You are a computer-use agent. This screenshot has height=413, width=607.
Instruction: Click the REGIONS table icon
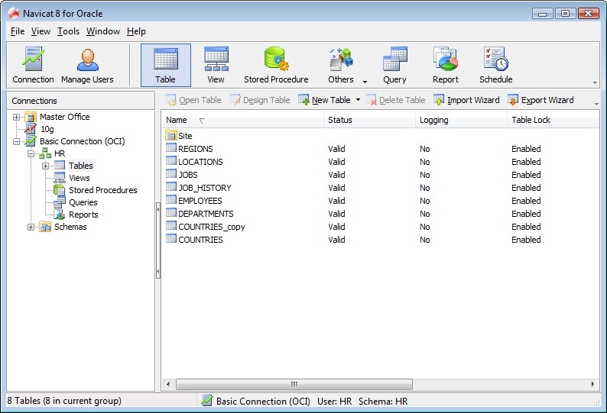[171, 148]
